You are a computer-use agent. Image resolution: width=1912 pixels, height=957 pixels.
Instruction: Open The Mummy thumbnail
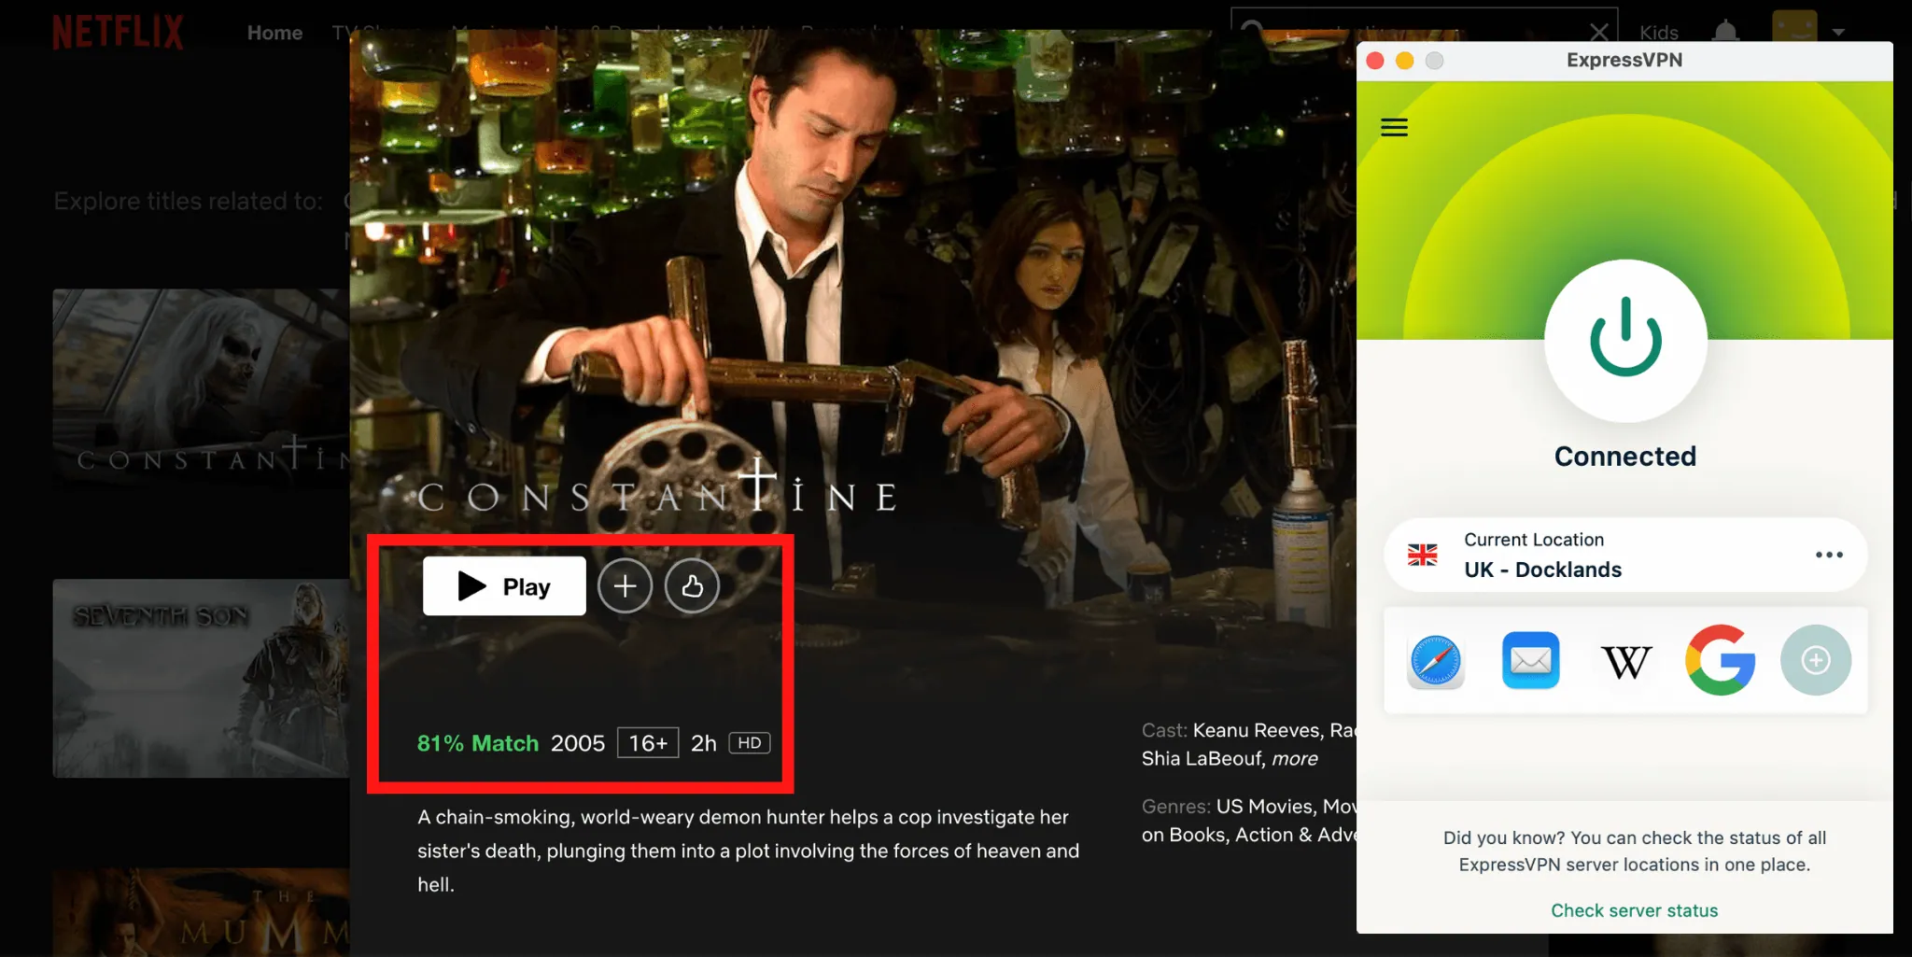(x=201, y=912)
